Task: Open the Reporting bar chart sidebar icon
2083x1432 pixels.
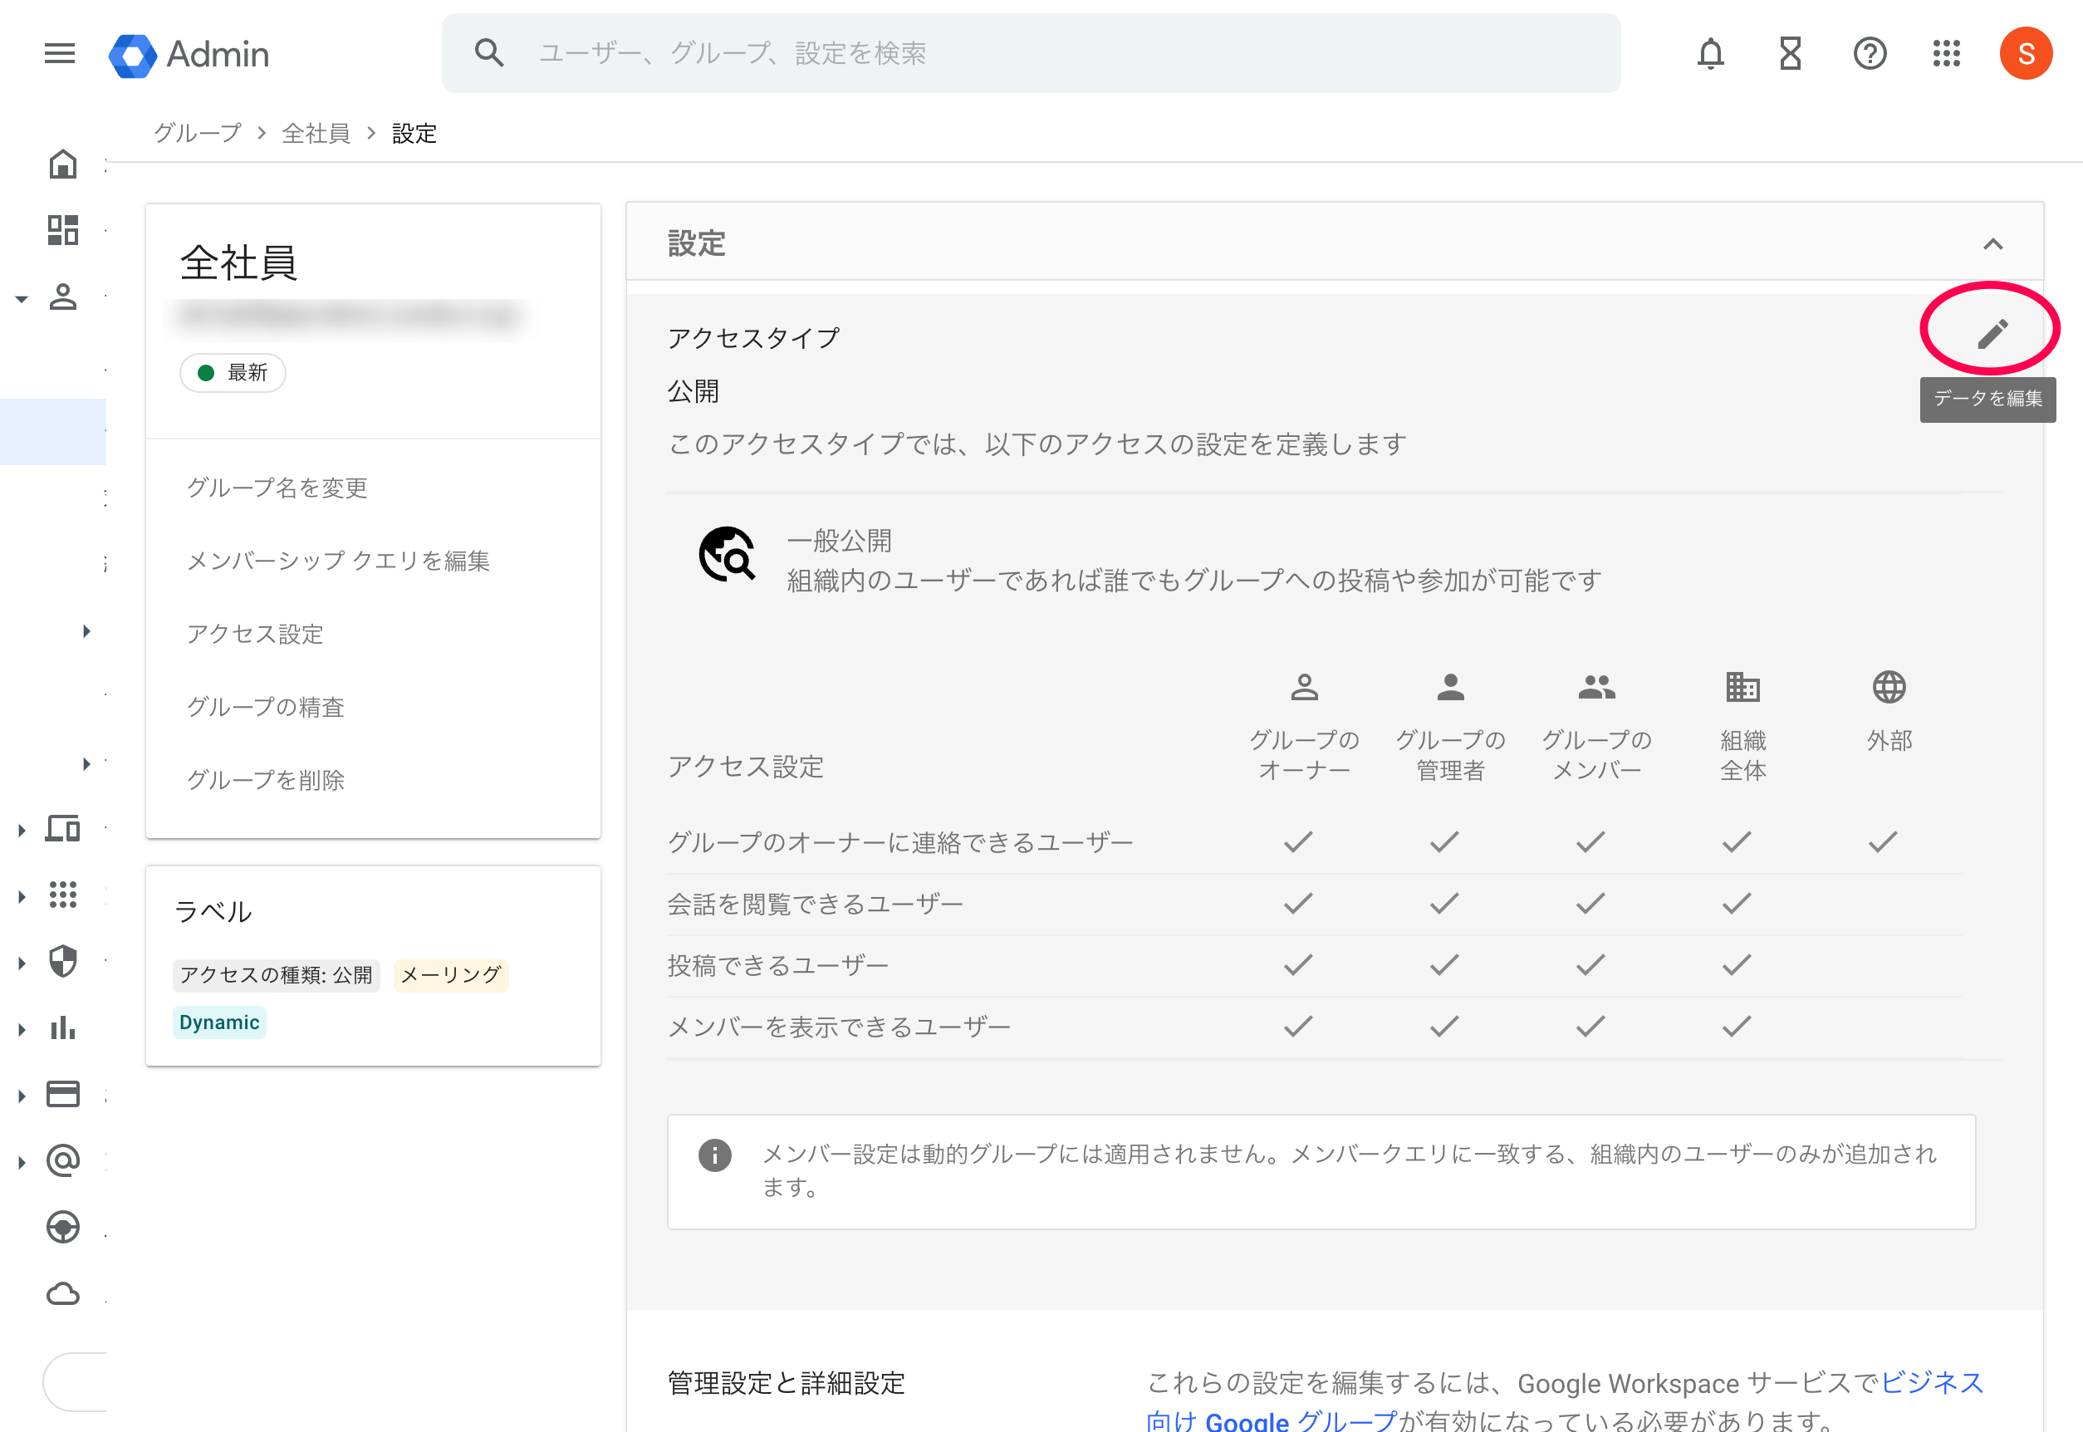Action: pos(63,1027)
